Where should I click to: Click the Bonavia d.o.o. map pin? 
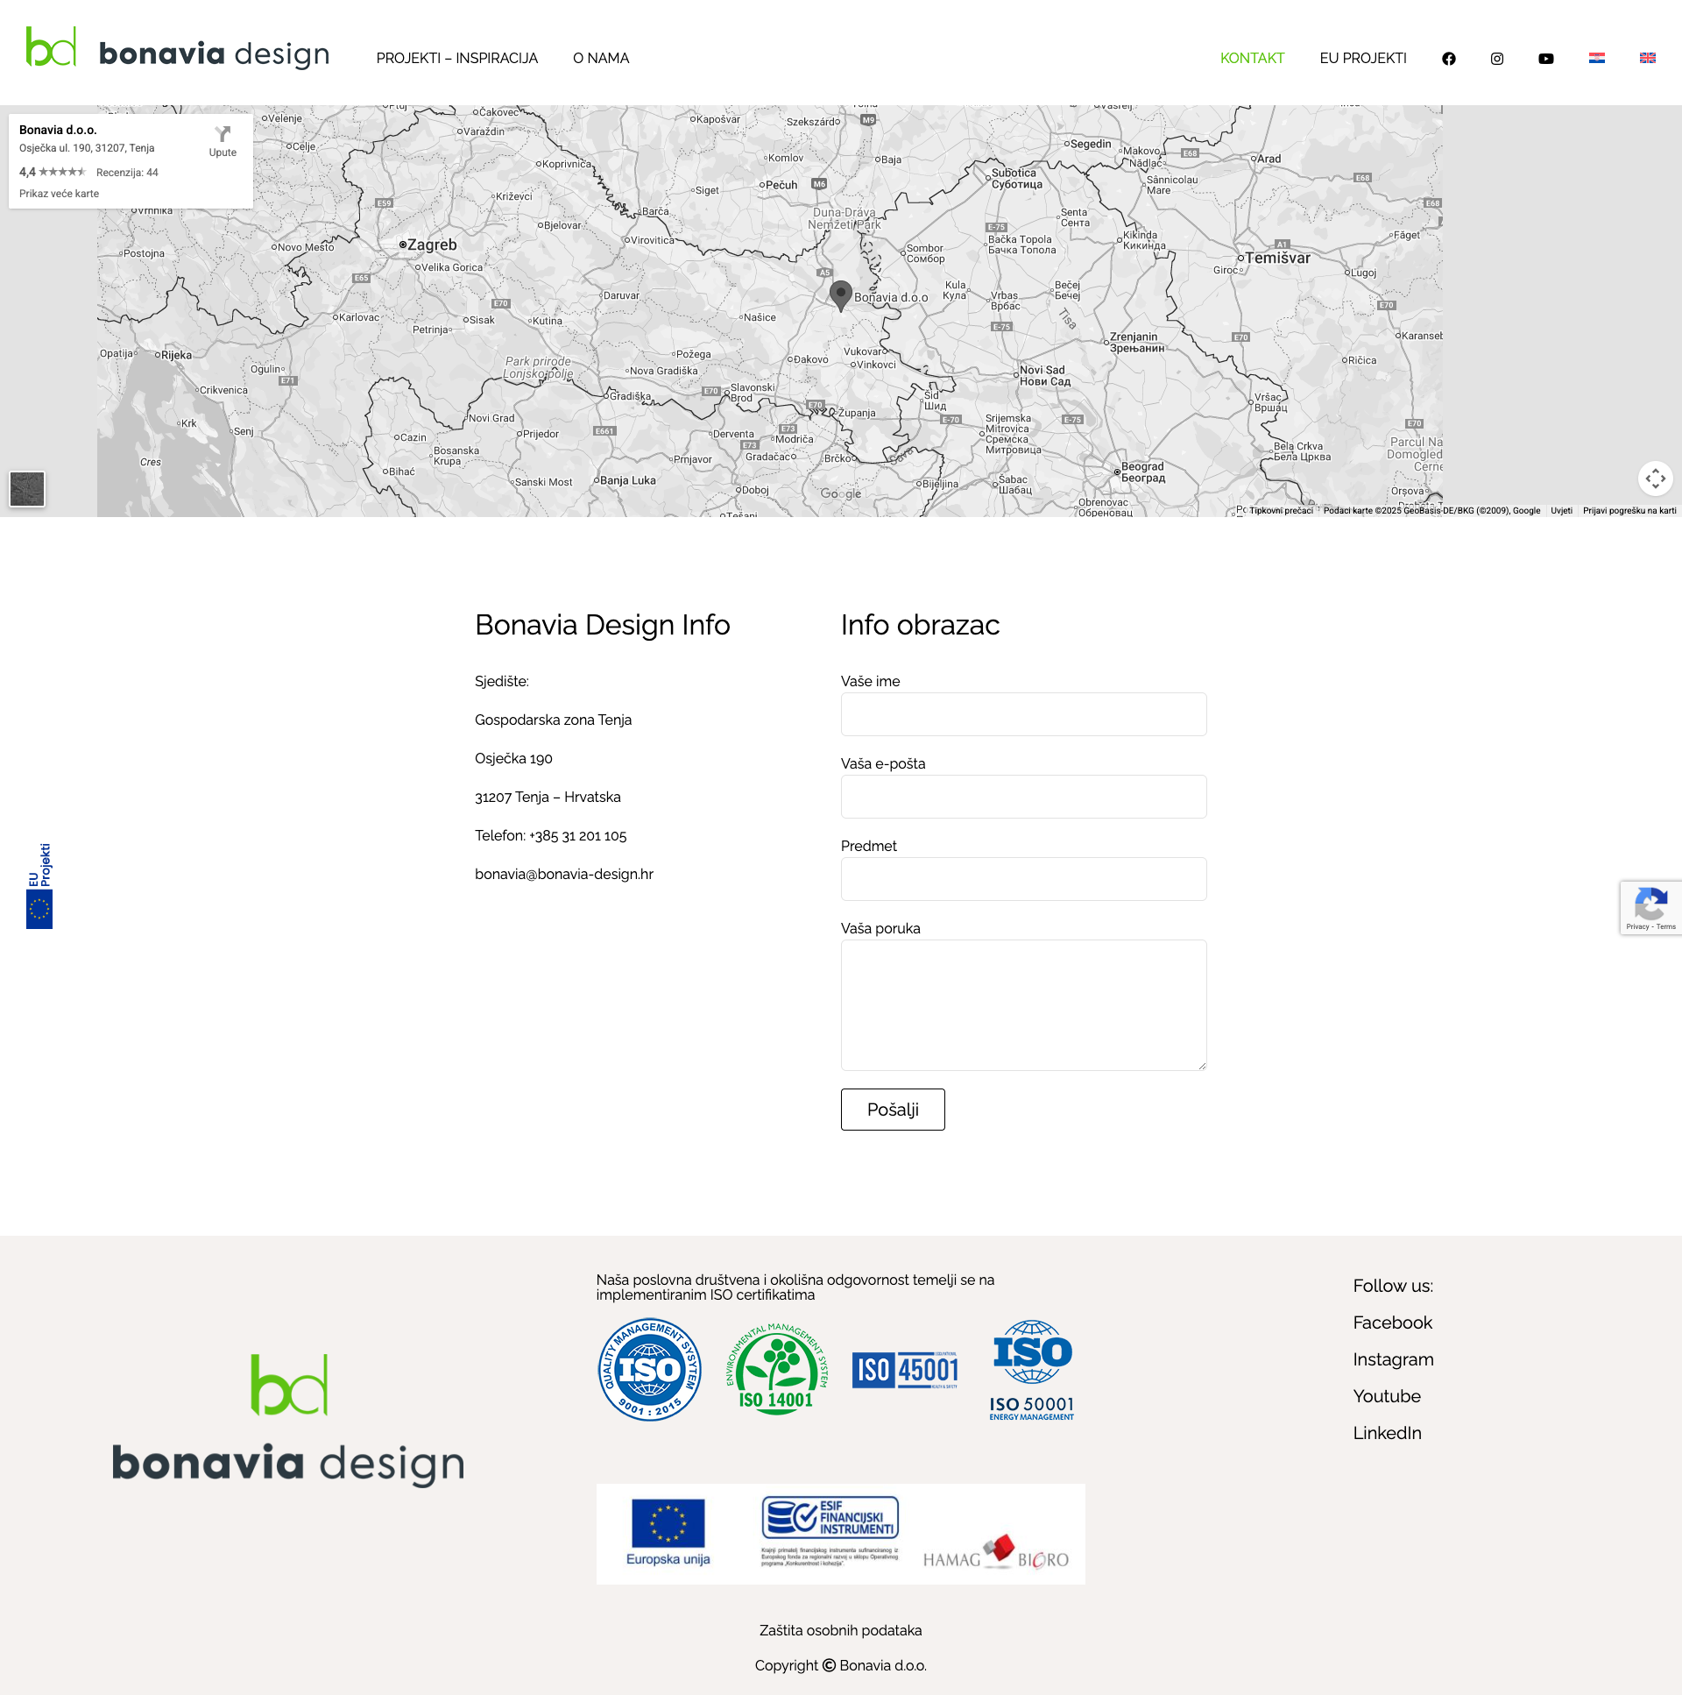840,294
